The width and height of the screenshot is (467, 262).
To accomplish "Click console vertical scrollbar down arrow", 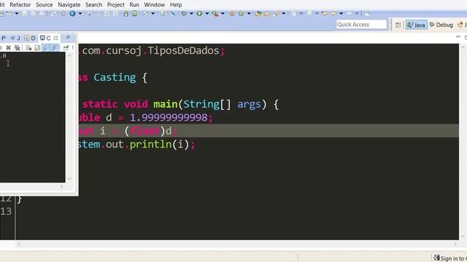I will pos(69,178).
